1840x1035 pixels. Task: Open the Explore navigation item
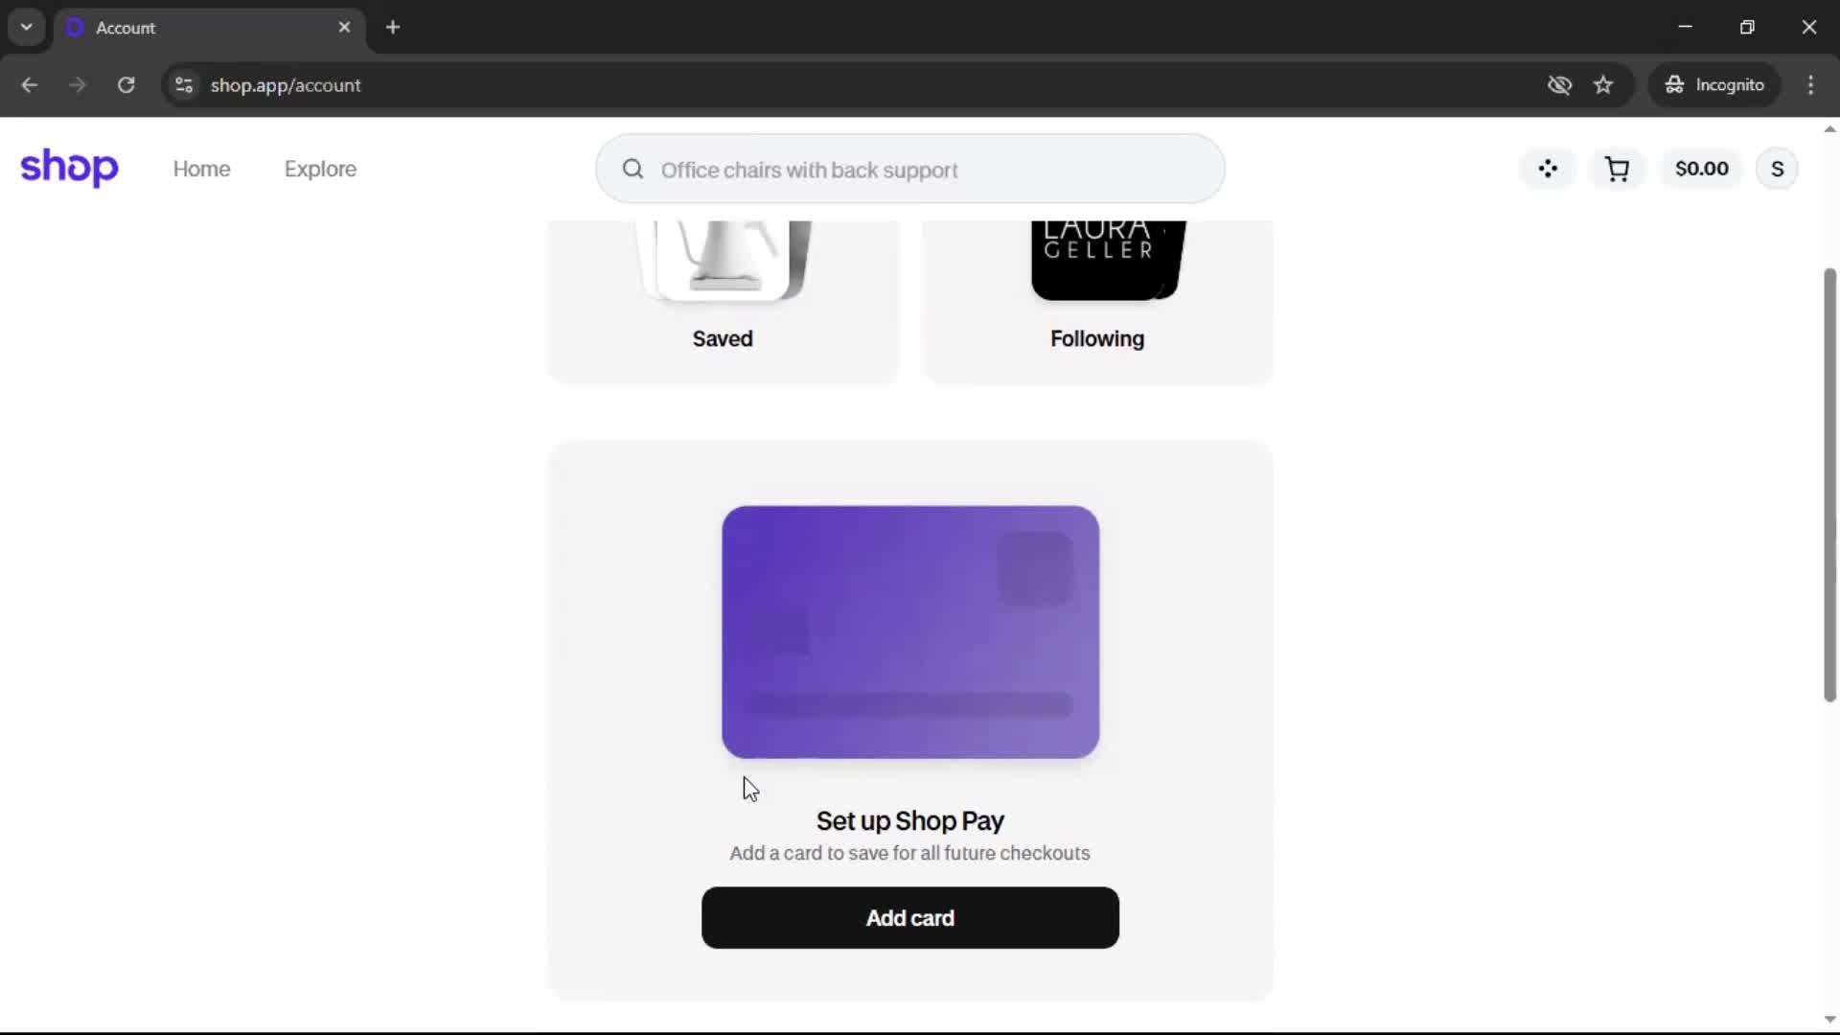[x=320, y=169]
